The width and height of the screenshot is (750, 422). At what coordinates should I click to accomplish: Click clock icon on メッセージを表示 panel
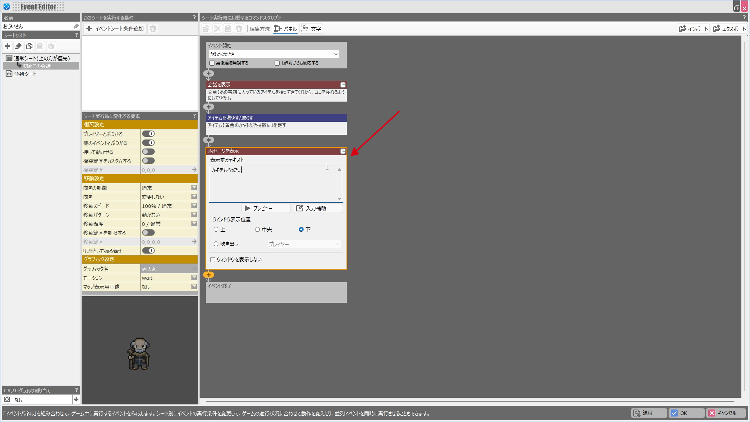[343, 151]
